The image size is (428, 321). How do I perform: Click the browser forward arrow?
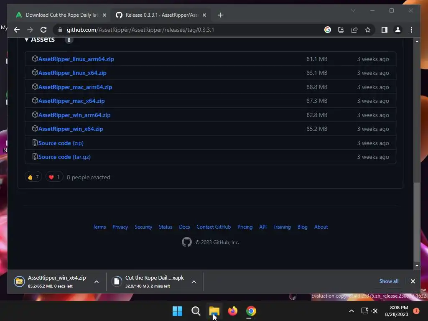coord(30,30)
